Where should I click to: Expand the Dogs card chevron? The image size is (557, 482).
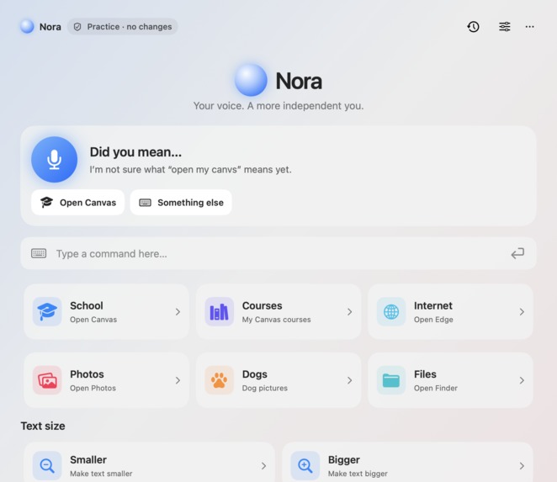(x=349, y=380)
